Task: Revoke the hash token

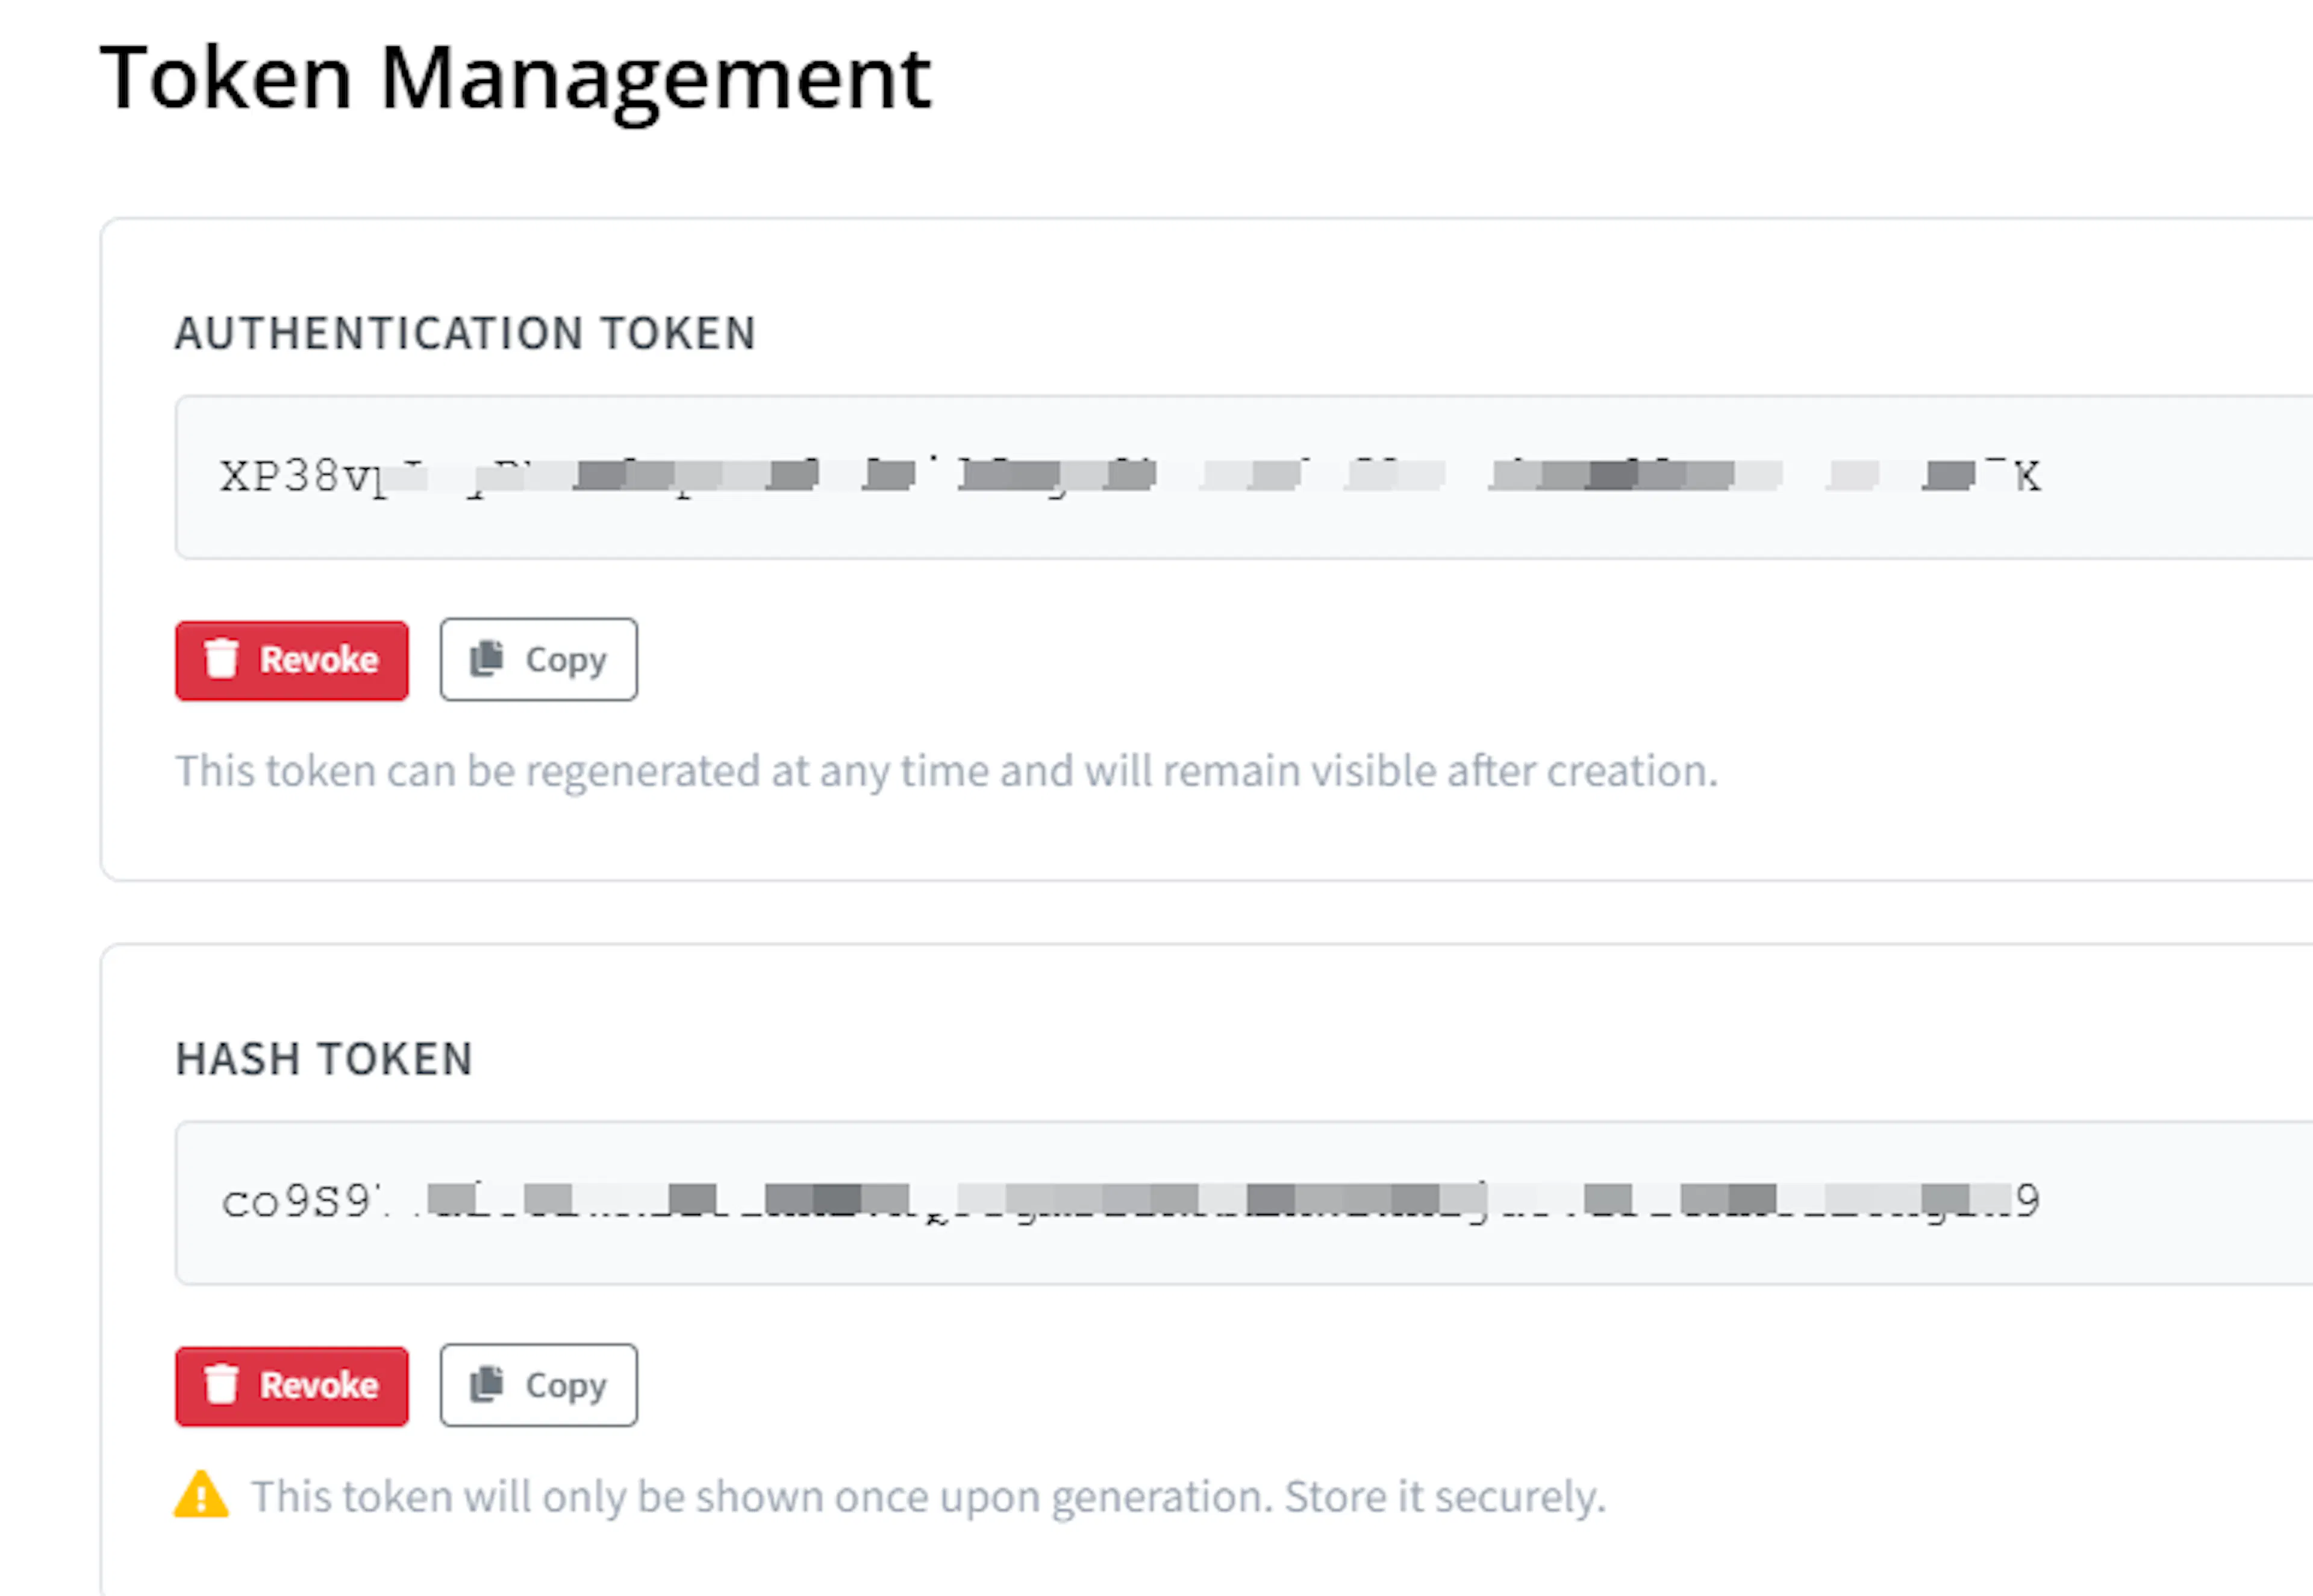Action: 291,1386
